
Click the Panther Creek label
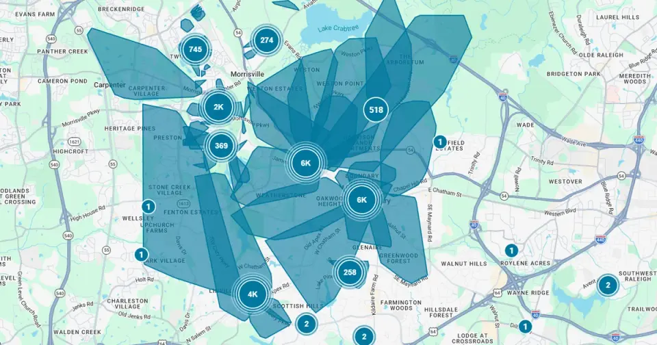pyautogui.click(x=62, y=51)
